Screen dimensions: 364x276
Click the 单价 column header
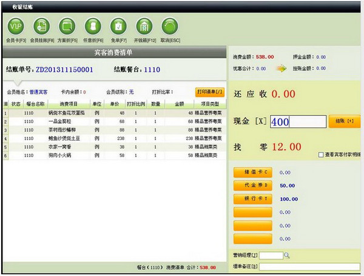pos(115,104)
